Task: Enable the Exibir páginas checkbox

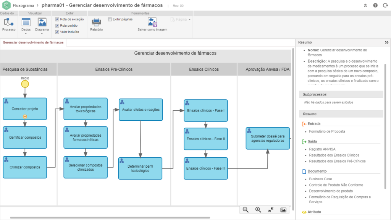Action: point(110,19)
